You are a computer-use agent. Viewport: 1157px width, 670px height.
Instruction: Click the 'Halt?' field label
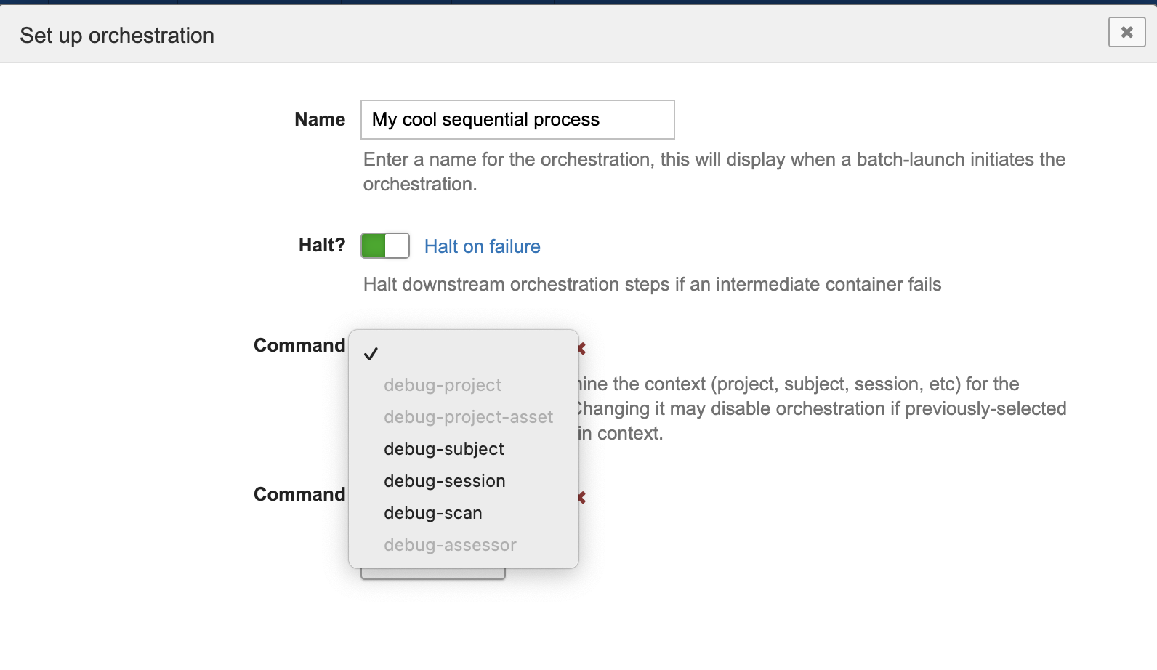[321, 245]
